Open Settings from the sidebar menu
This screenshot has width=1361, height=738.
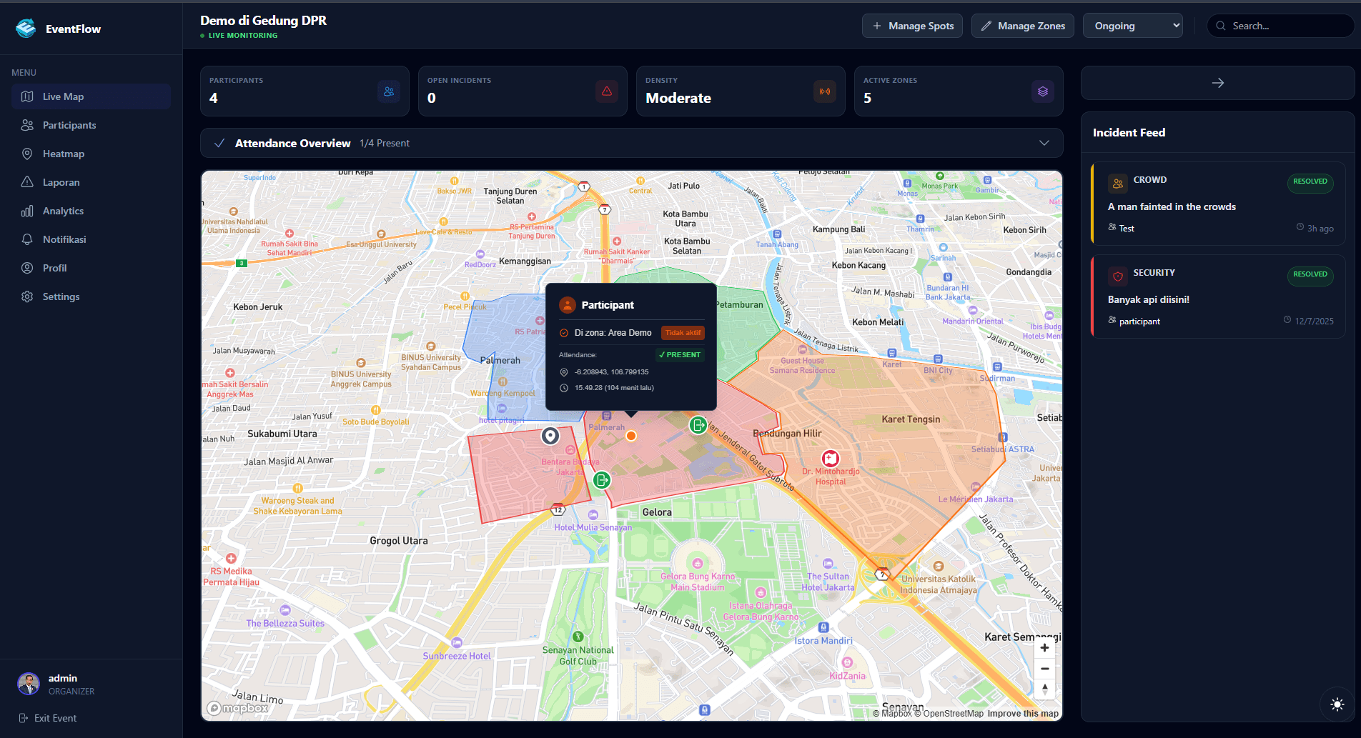click(x=60, y=296)
